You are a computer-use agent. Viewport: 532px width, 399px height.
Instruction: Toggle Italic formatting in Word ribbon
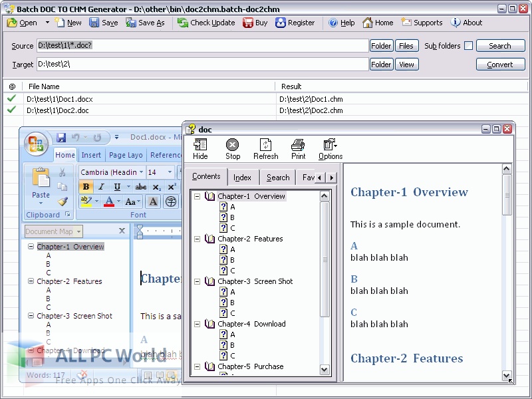[102, 187]
